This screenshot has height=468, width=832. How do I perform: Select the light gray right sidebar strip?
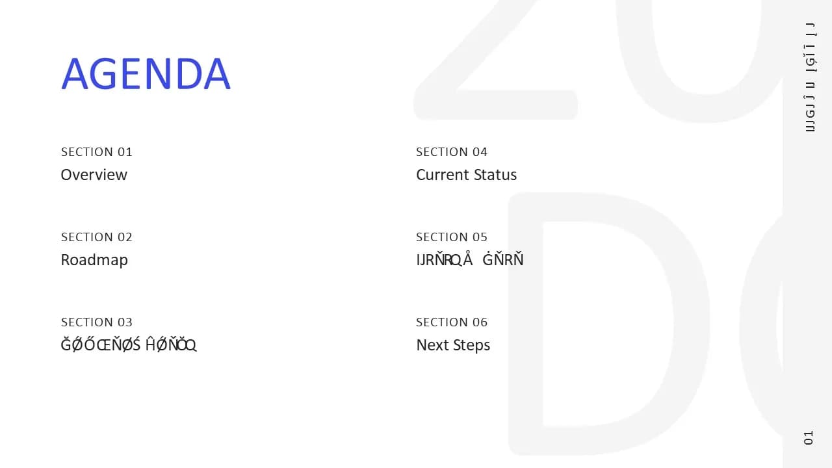coord(807,234)
